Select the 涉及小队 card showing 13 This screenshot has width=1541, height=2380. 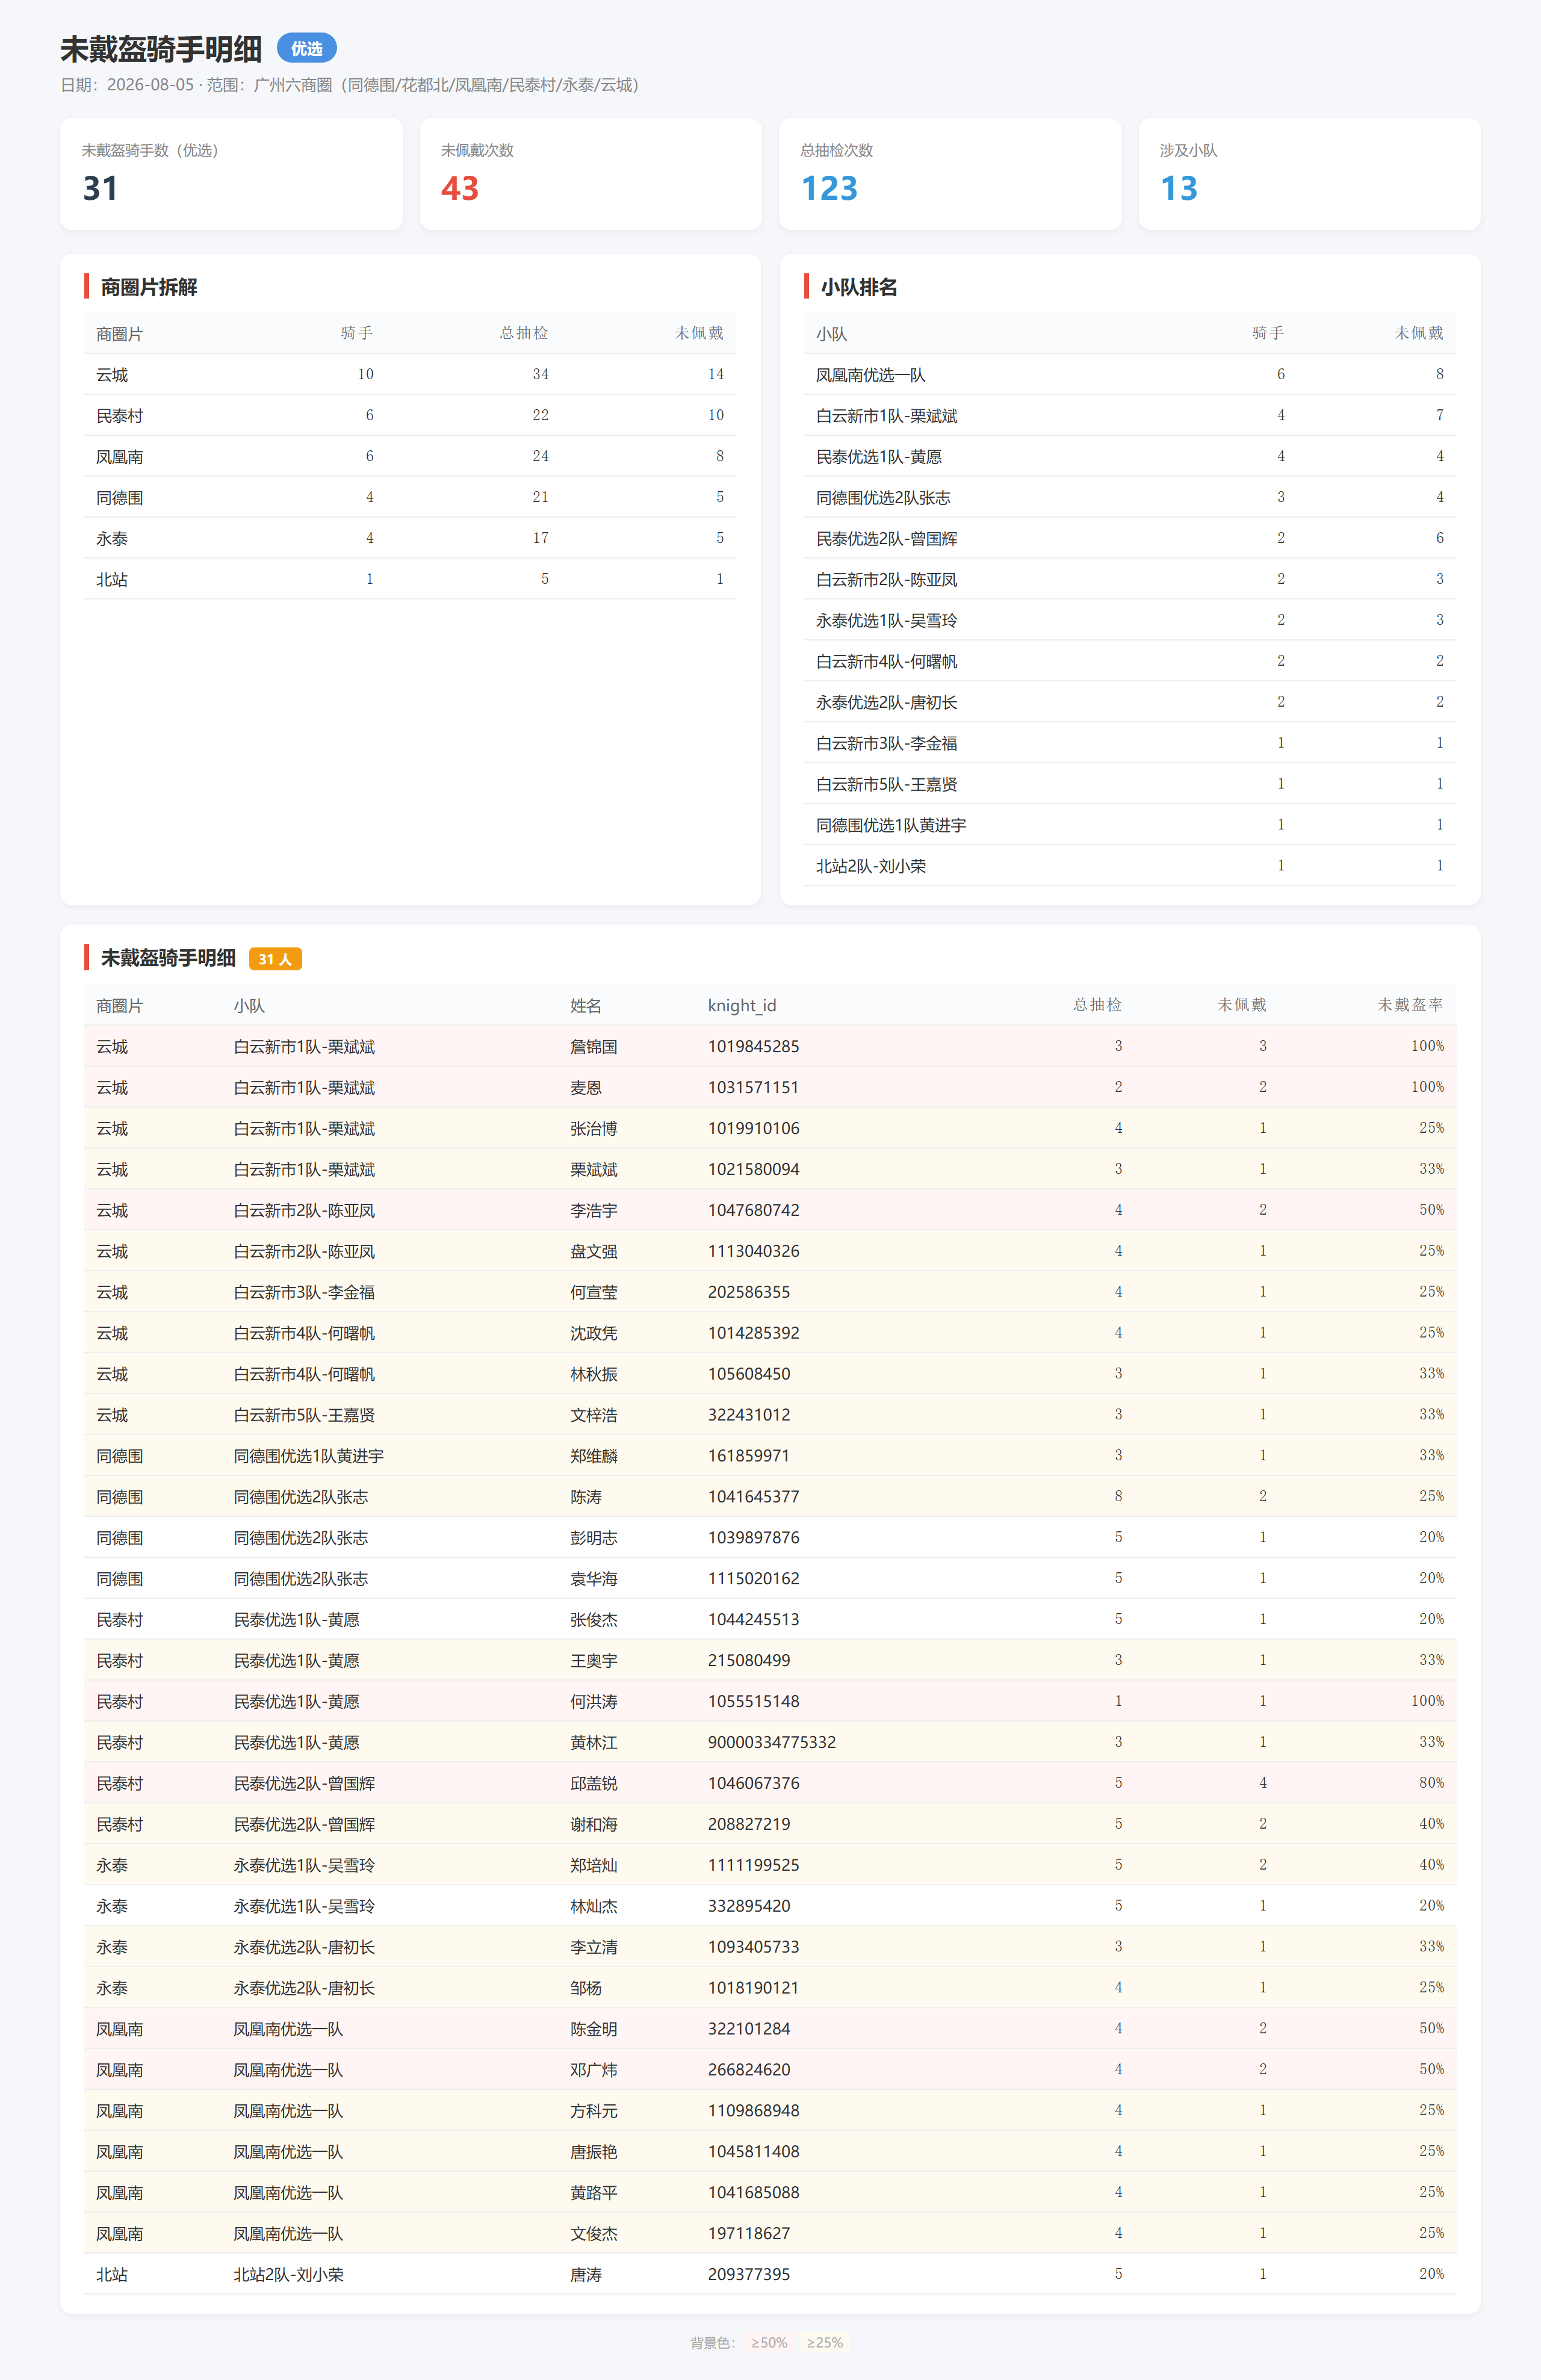[x=1309, y=174]
